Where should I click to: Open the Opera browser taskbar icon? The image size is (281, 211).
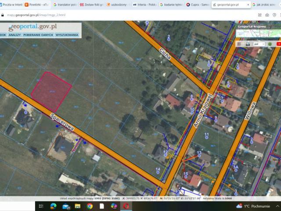126,206
